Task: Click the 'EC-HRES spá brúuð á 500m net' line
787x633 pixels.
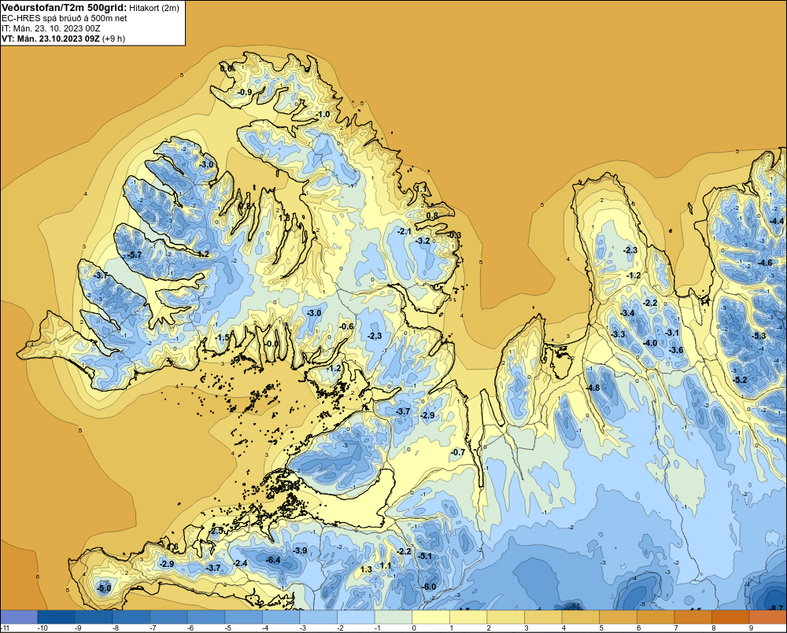Action: coord(65,18)
